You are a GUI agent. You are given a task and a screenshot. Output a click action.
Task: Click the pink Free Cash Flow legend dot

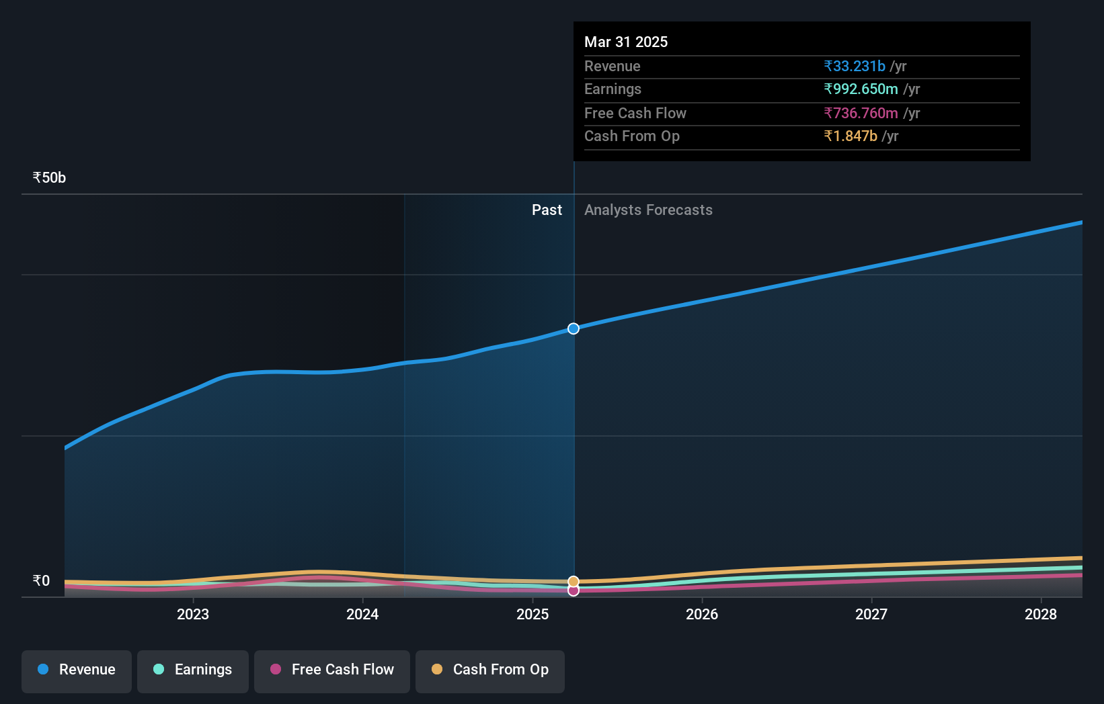click(276, 669)
